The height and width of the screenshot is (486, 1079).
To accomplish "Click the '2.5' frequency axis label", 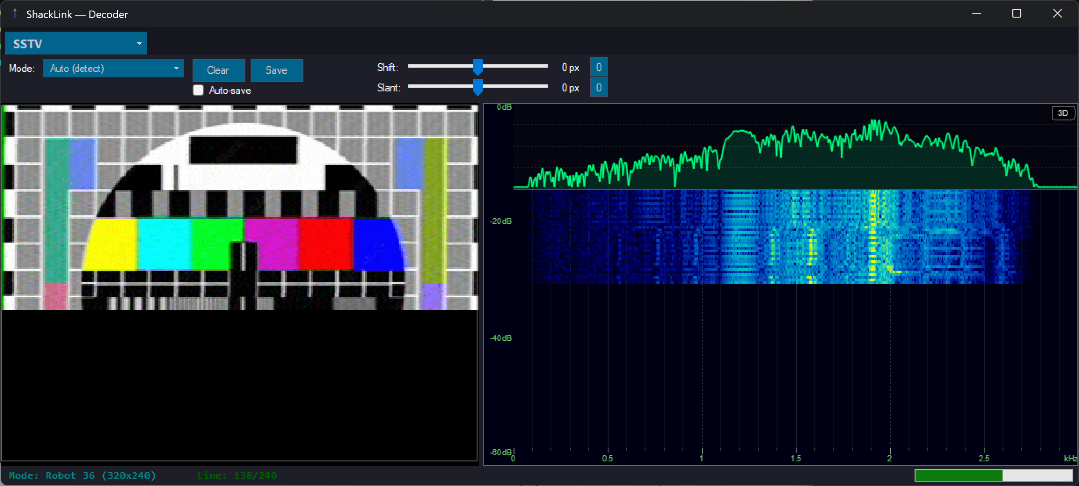I will 984,459.
